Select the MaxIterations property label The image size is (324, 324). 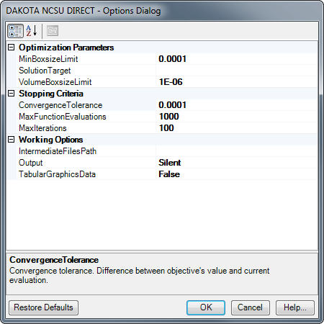(x=42, y=128)
